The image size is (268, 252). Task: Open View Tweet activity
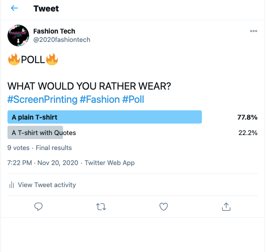tap(47, 185)
